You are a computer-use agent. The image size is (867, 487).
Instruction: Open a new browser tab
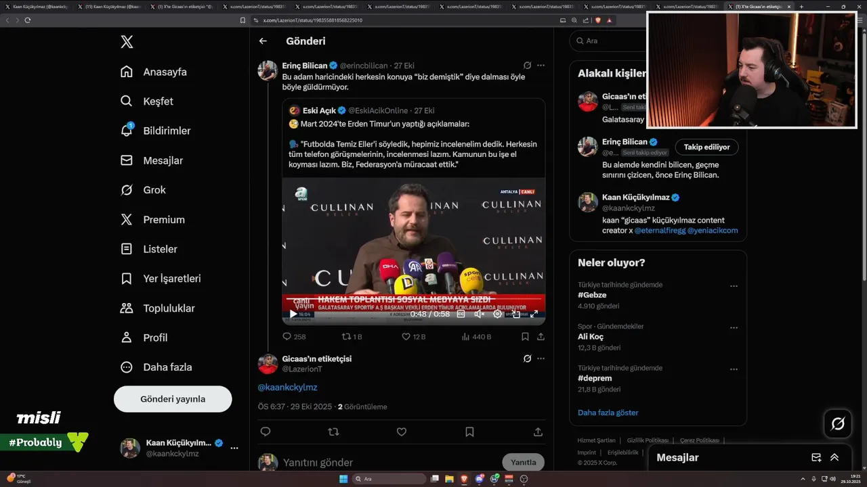[x=801, y=7]
